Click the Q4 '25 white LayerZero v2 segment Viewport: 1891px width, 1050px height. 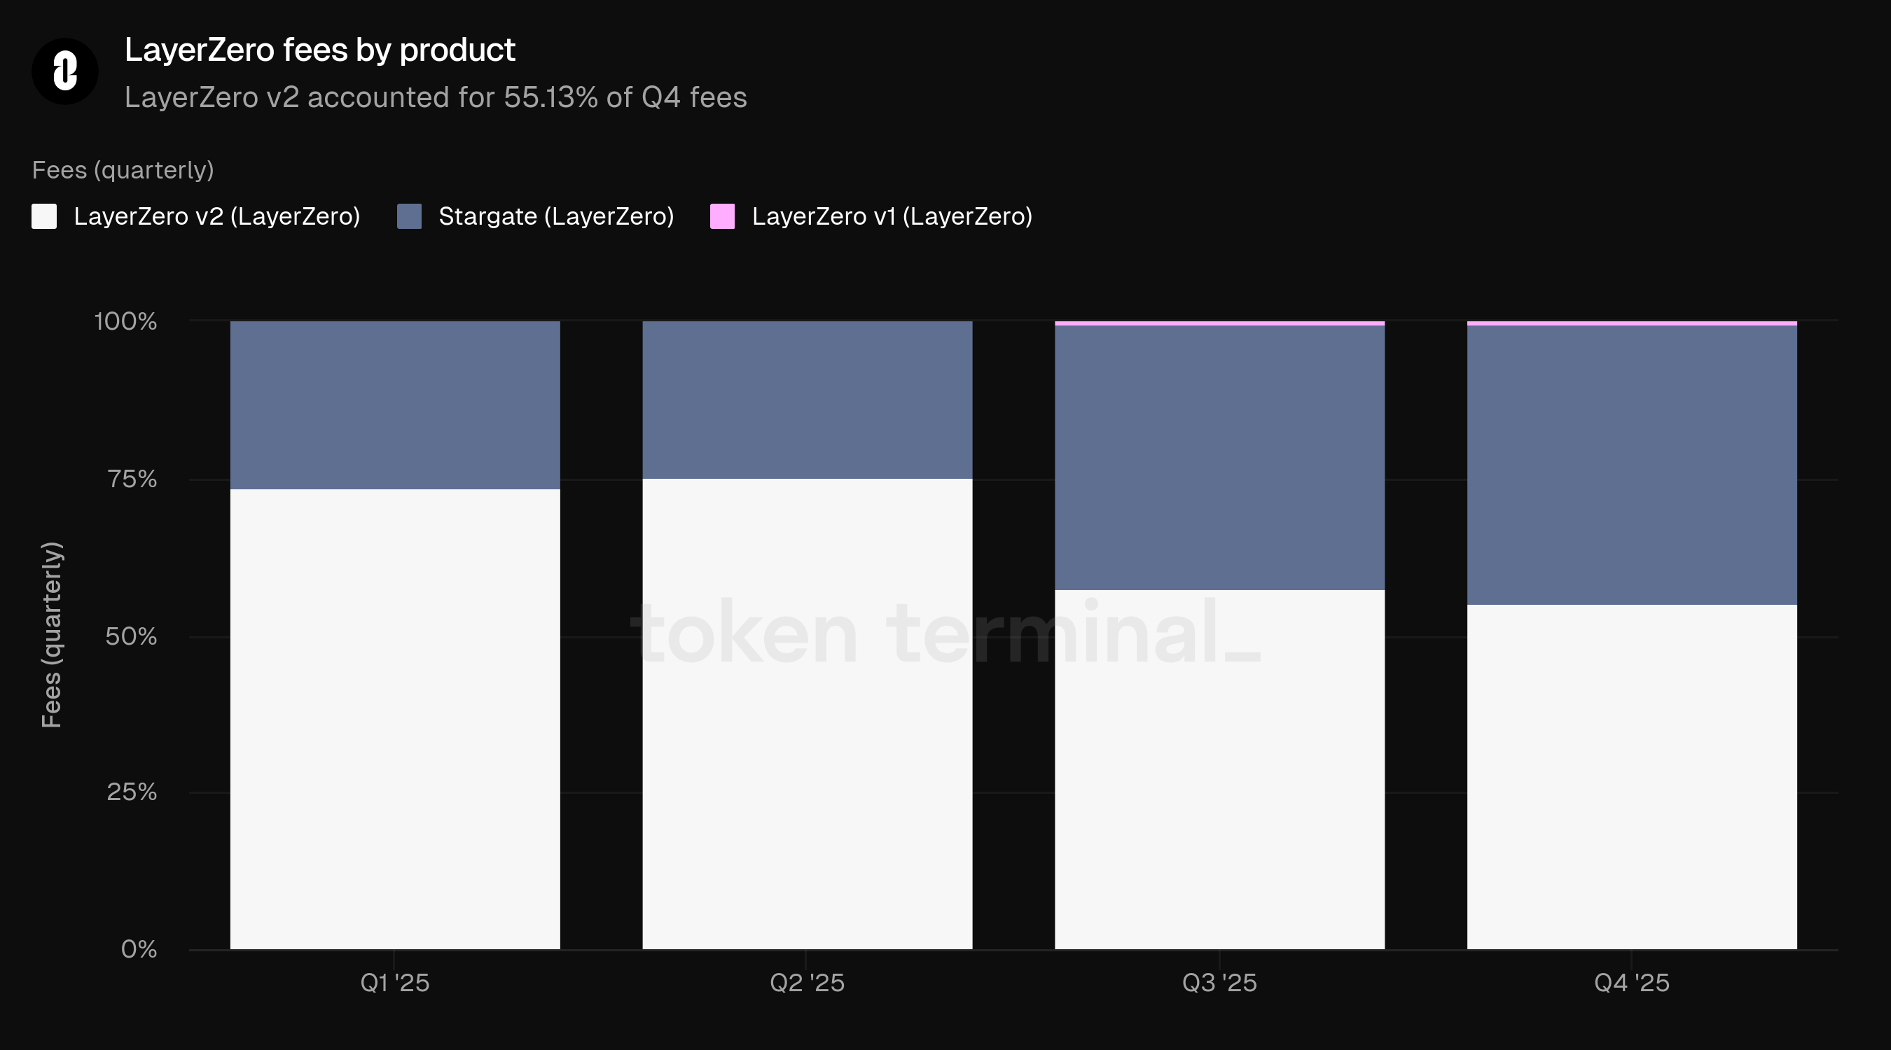1632,776
